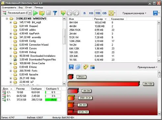
Task: Switch size units to MB
Action: pyautogui.click(x=98, y=13)
